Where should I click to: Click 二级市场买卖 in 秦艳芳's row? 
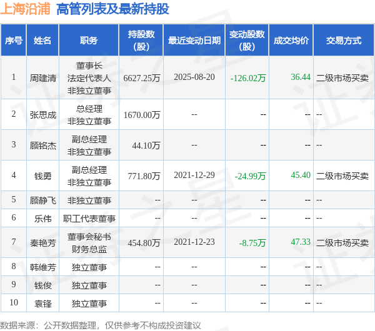[342, 243]
